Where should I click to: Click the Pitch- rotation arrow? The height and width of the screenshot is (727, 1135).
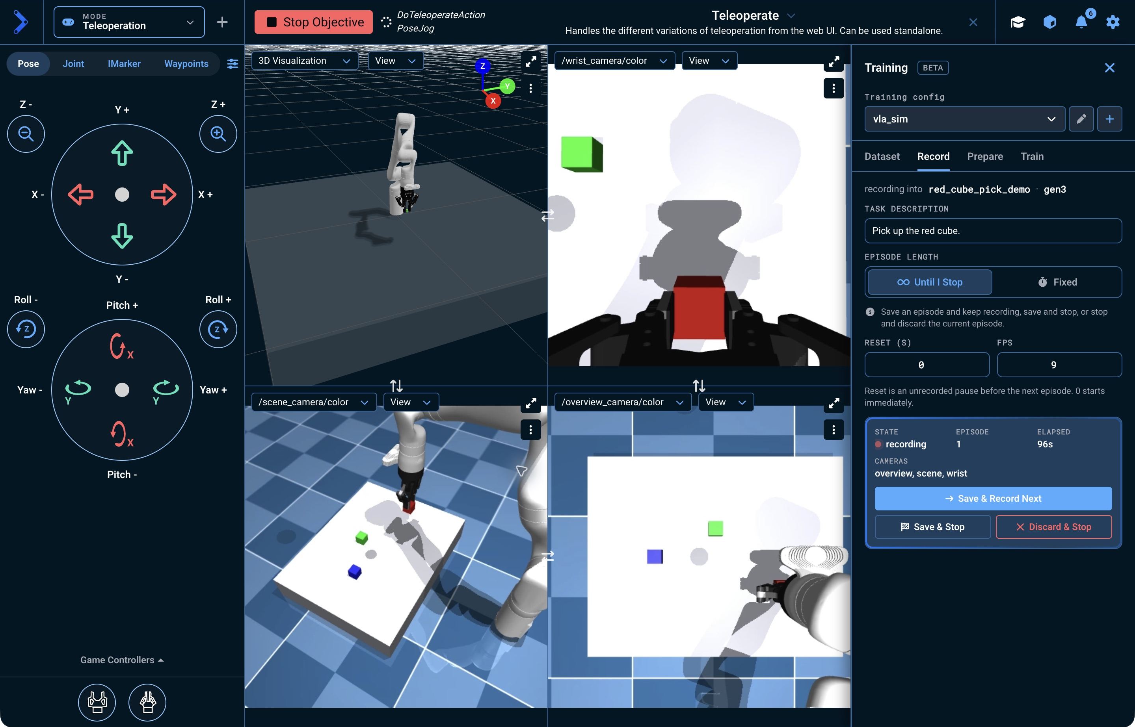coord(121,434)
